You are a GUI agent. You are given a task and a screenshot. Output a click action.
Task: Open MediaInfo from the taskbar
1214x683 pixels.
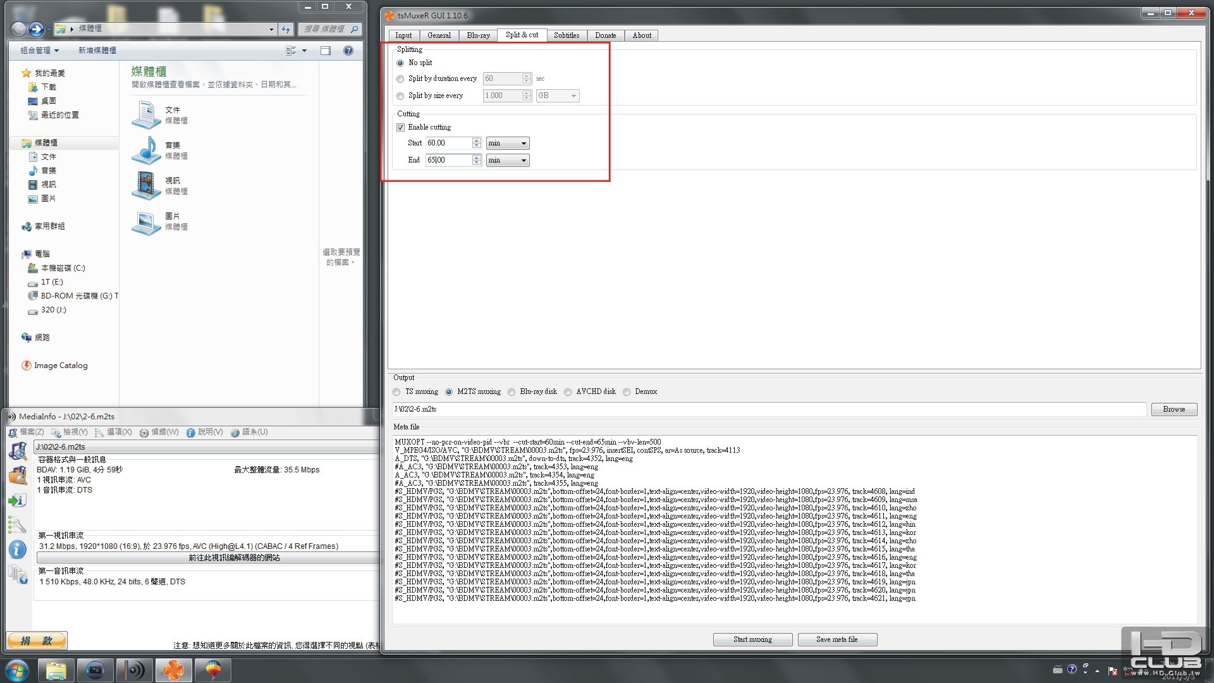(x=134, y=670)
